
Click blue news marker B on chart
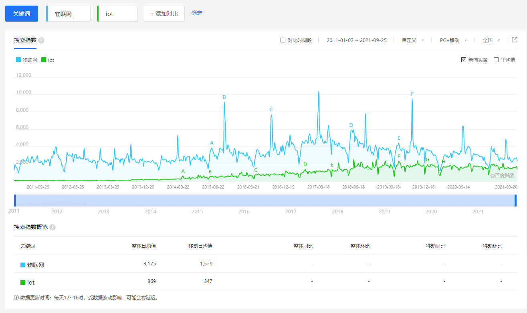(x=224, y=97)
